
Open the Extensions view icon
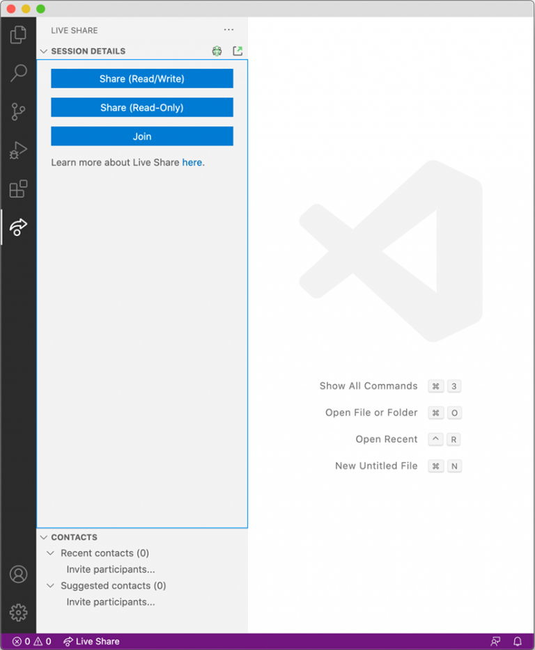pyautogui.click(x=18, y=189)
